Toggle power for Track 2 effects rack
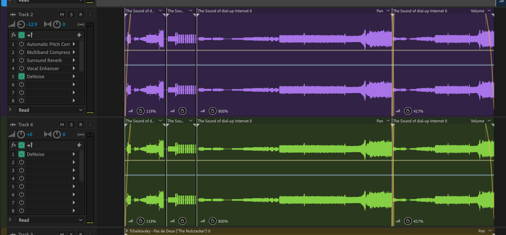This screenshot has width=506, height=235. coord(21,35)
